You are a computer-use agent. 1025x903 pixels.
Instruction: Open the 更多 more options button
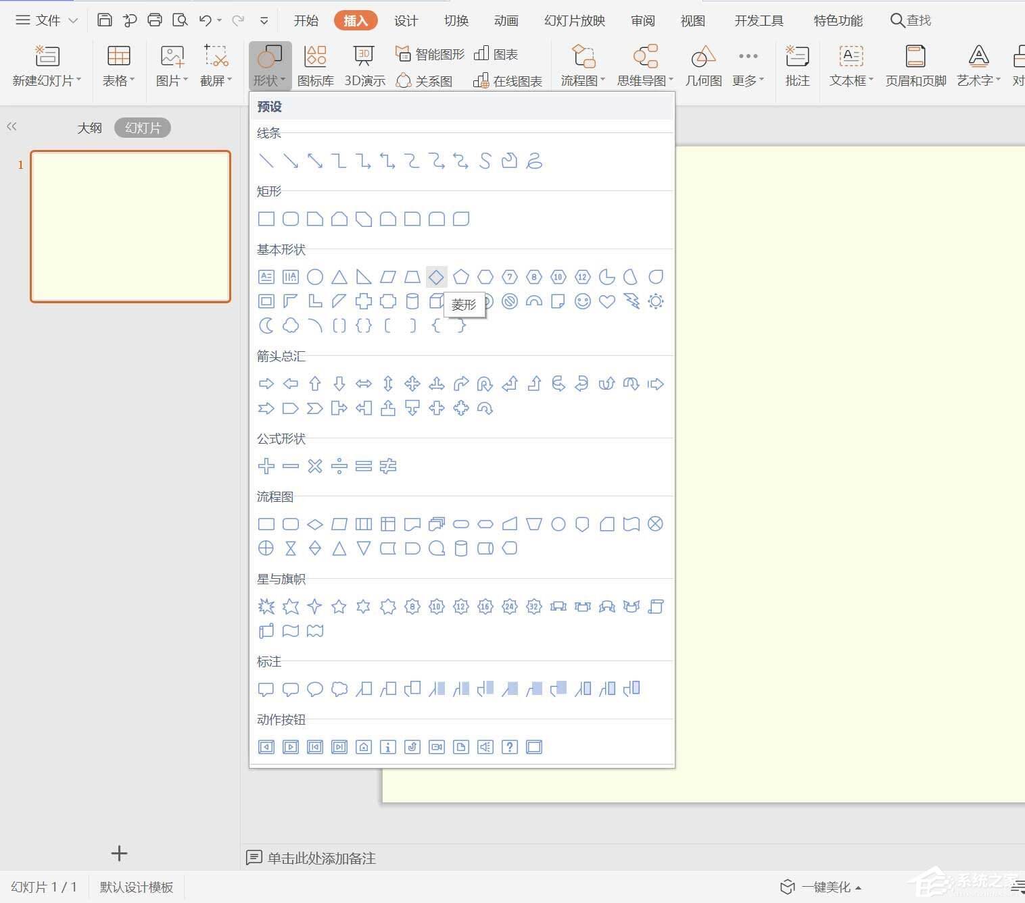(748, 66)
